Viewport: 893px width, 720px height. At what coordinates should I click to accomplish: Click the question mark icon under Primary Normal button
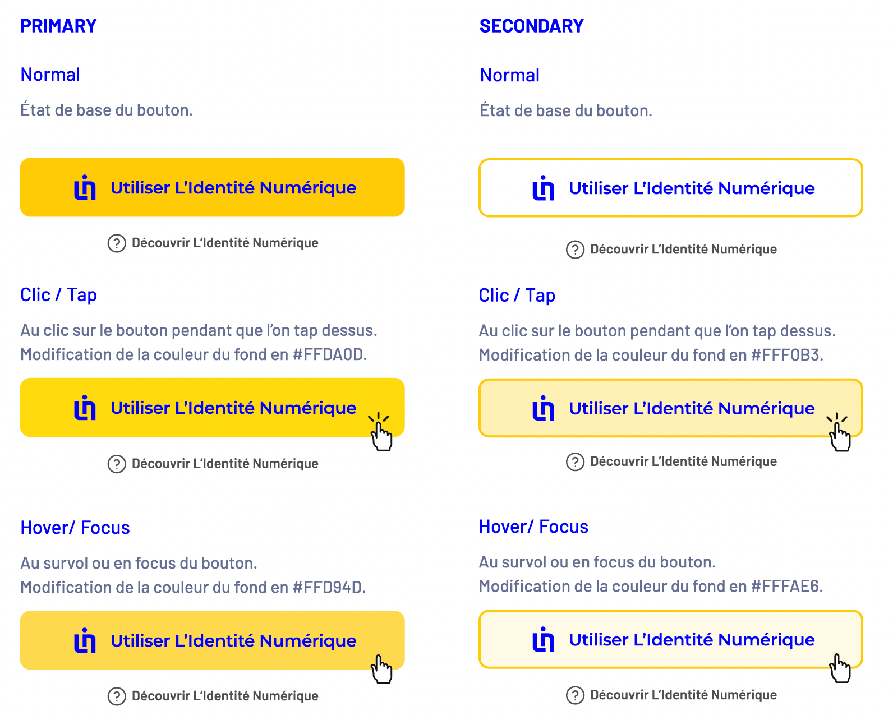(x=117, y=243)
